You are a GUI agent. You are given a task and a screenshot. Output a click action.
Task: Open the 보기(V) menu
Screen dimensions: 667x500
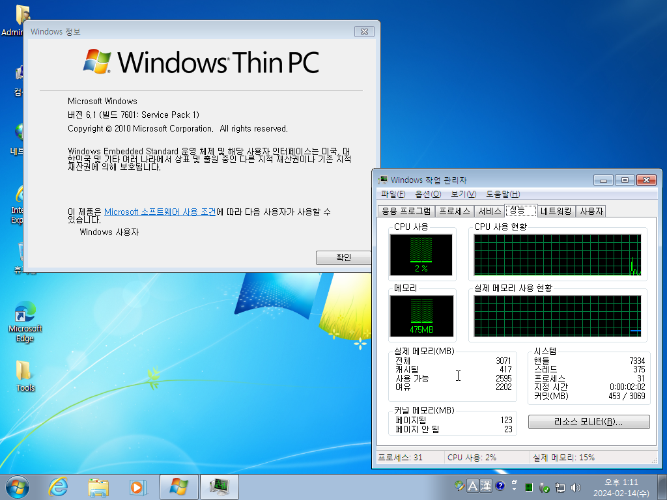(463, 194)
